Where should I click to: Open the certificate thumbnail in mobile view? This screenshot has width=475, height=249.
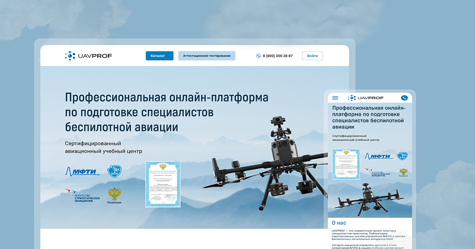(346, 164)
